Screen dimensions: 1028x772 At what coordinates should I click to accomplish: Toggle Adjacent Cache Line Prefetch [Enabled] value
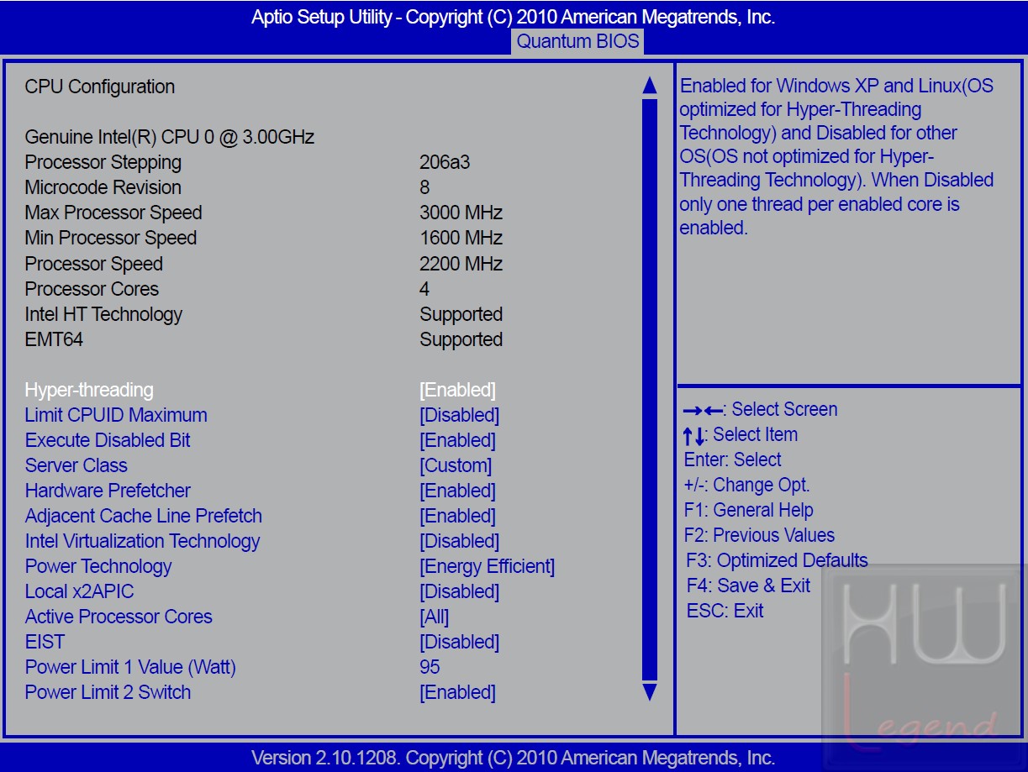coord(457,516)
